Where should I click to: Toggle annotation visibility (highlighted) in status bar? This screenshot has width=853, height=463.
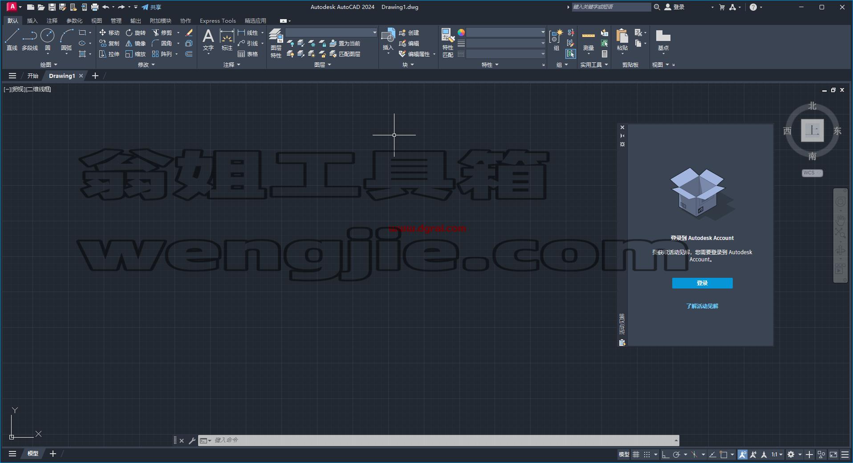pos(742,455)
